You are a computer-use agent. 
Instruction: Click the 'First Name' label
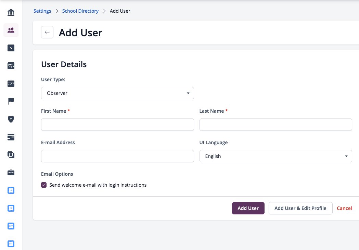click(54, 111)
